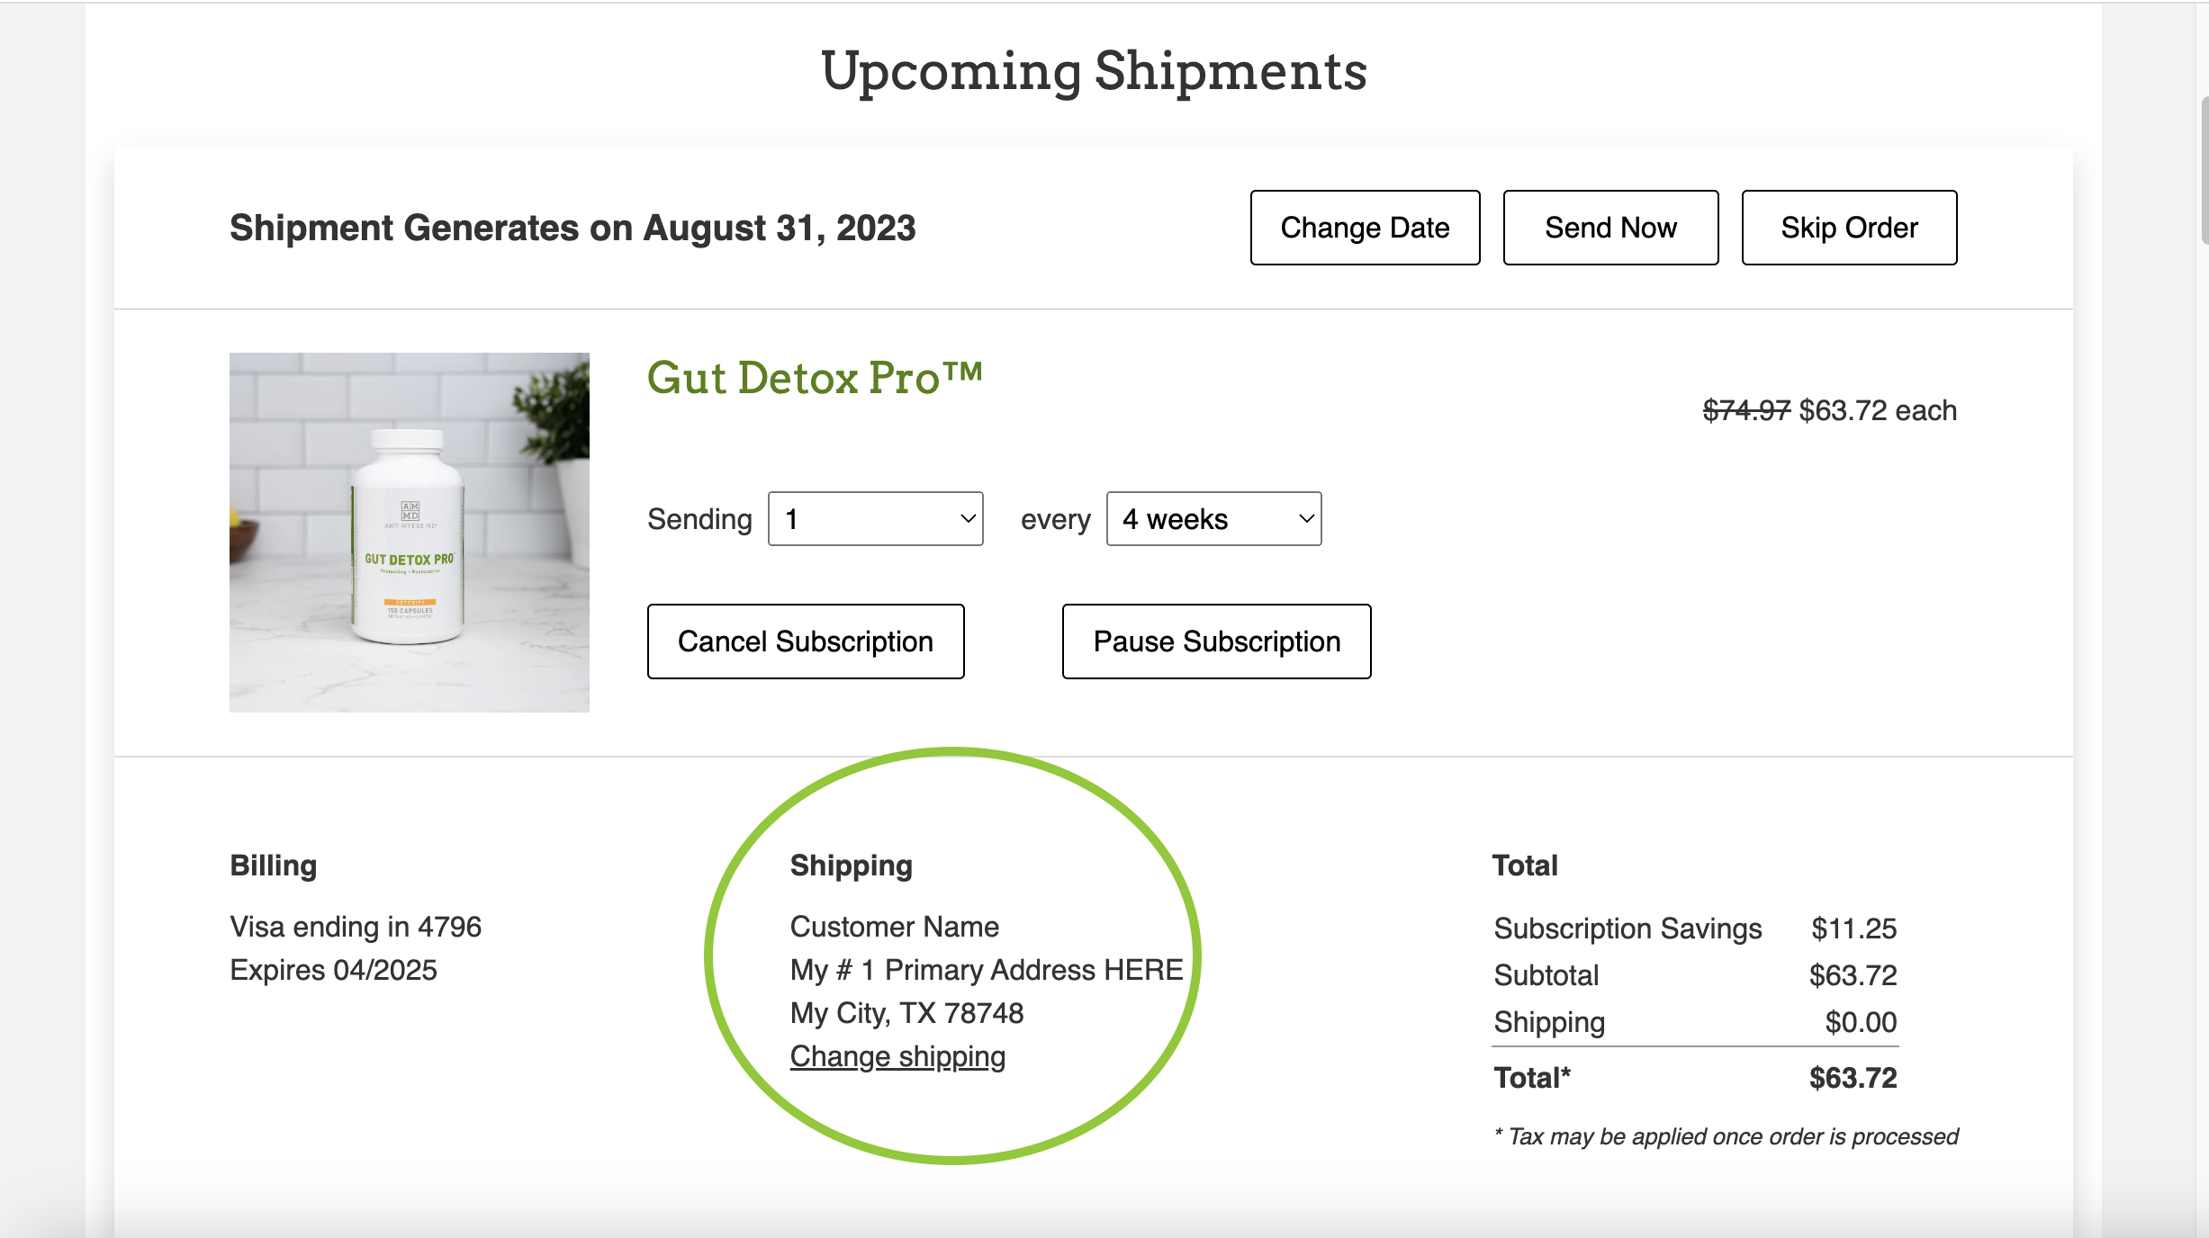Click the My City, TX 78748 address line

click(x=906, y=1013)
